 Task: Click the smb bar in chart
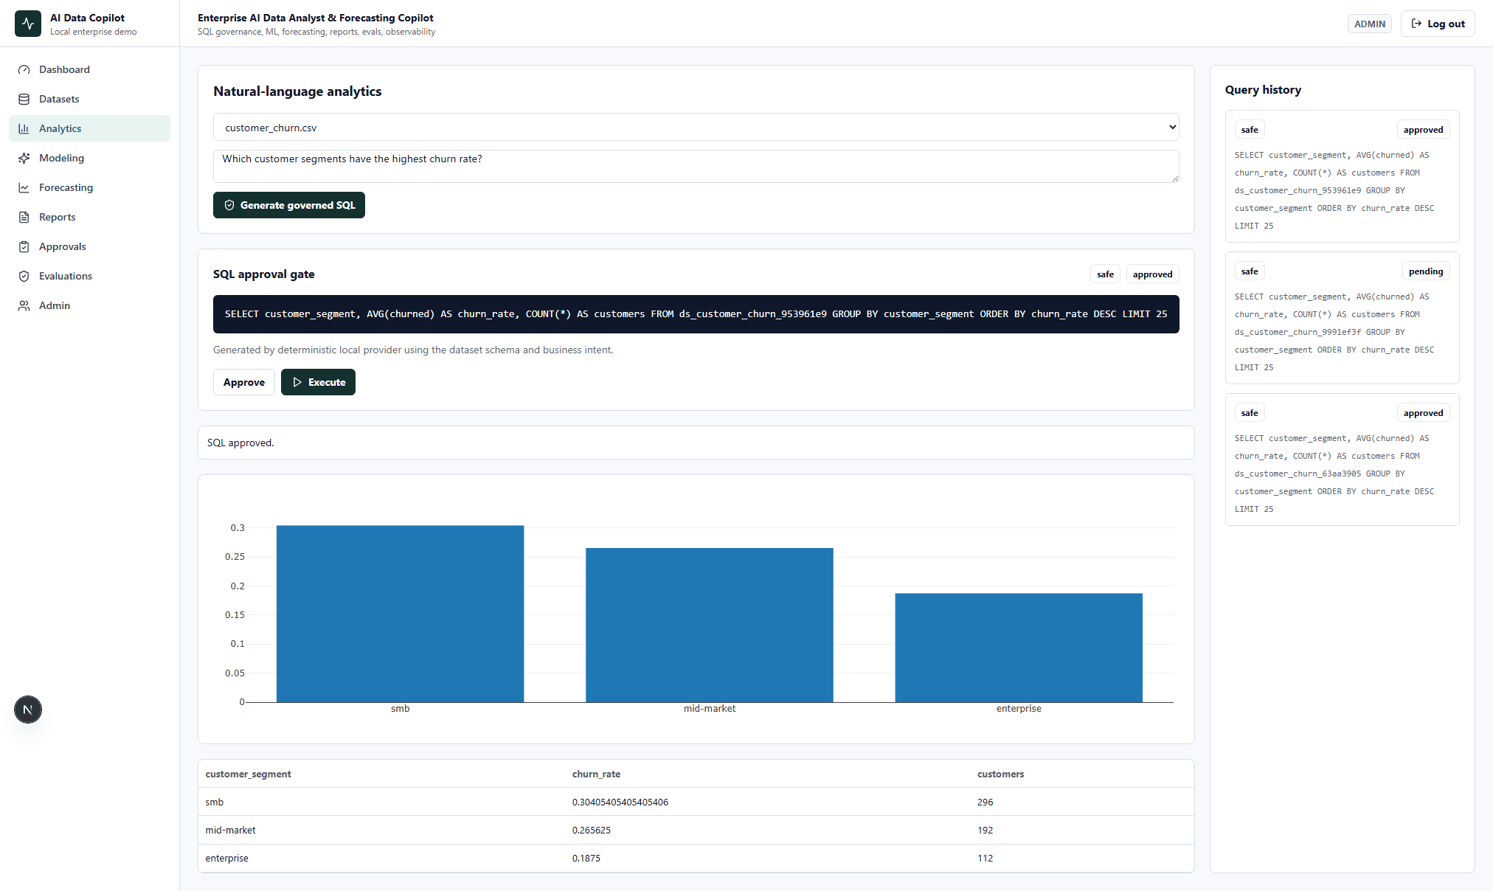(x=400, y=614)
